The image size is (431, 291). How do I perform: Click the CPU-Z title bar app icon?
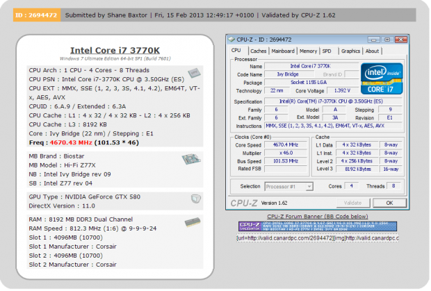click(231, 40)
